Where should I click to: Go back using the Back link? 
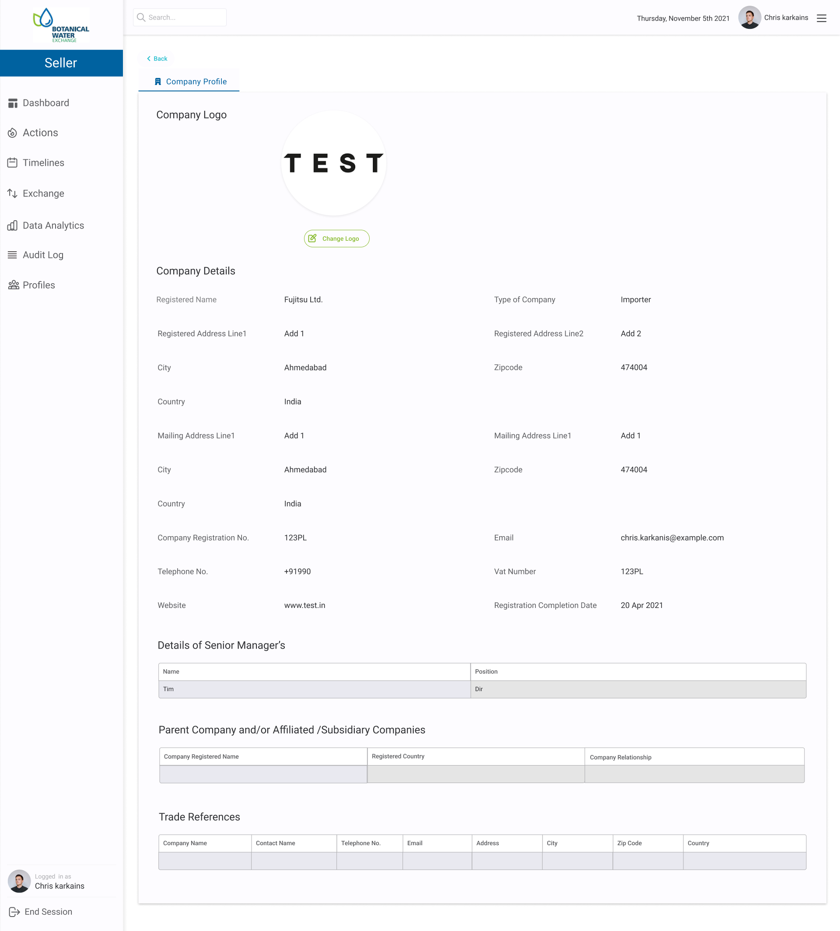[x=157, y=59]
